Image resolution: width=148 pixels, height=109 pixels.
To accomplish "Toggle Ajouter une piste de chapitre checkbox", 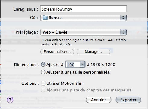I will (x=43, y=90).
